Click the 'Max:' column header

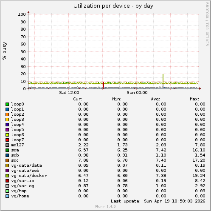[194, 99]
